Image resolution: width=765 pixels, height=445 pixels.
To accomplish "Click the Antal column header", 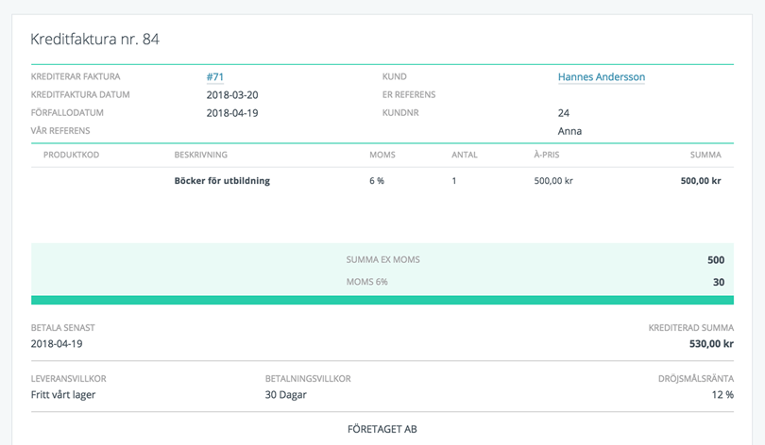I will coord(464,155).
